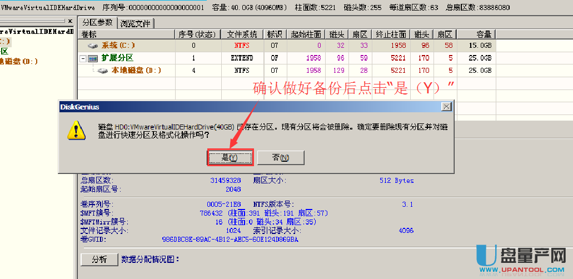Image resolution: width=573 pixels, height=279 pixels.
Task: Sort by the 文件系统 column header
Action: pyautogui.click(x=242, y=34)
